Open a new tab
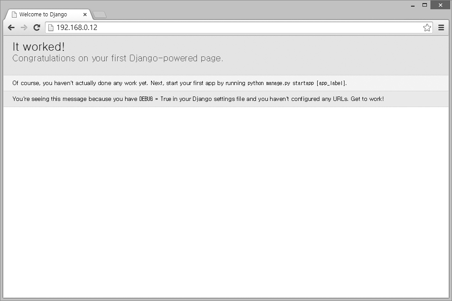The height and width of the screenshot is (301, 452). [100, 15]
